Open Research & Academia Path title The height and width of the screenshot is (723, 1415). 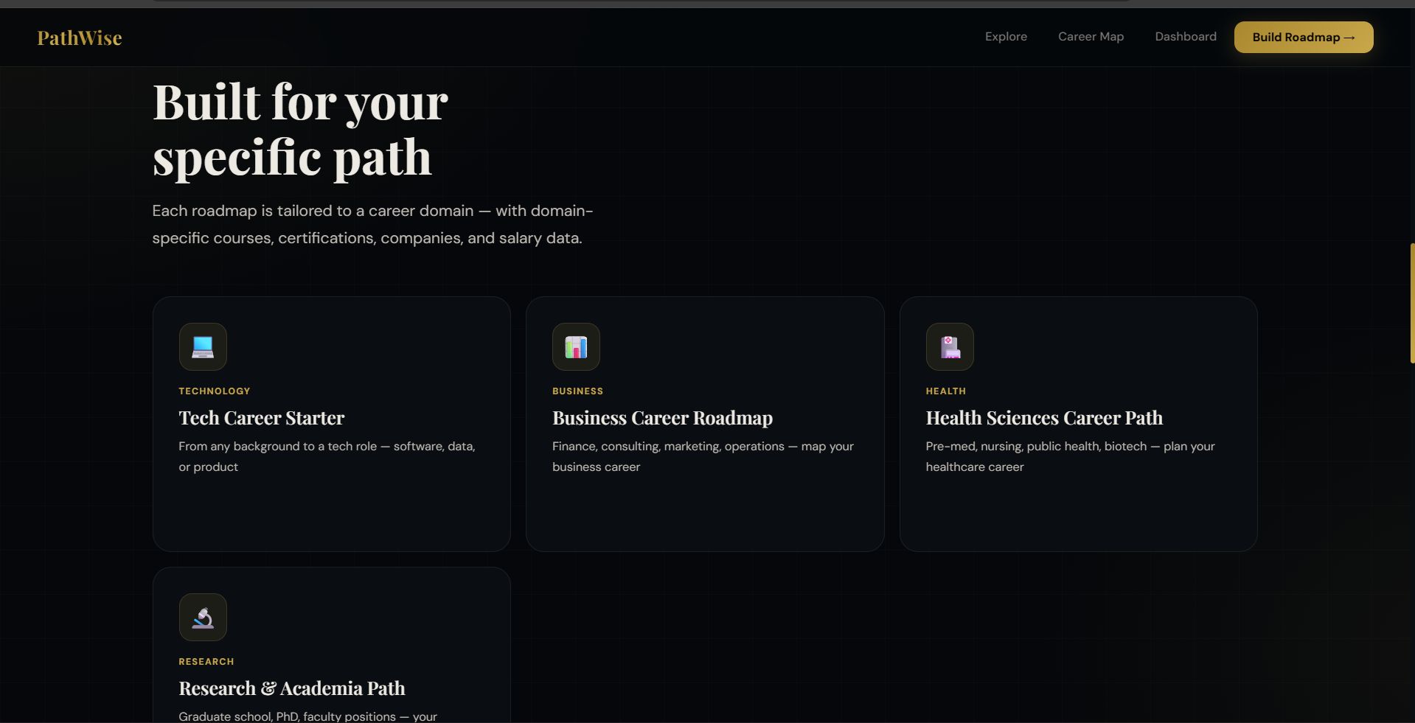pos(291,688)
